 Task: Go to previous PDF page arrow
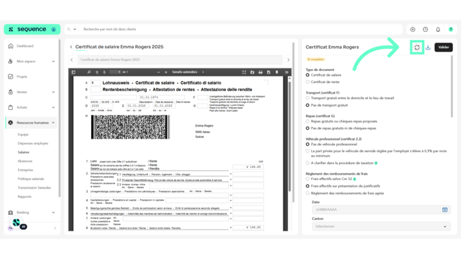coord(96,72)
